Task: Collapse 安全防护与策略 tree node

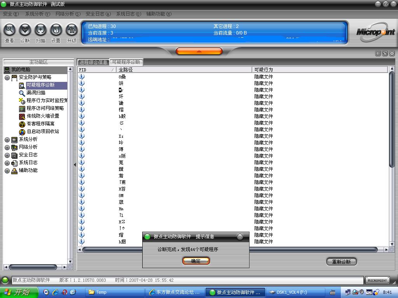Action: coord(7,78)
